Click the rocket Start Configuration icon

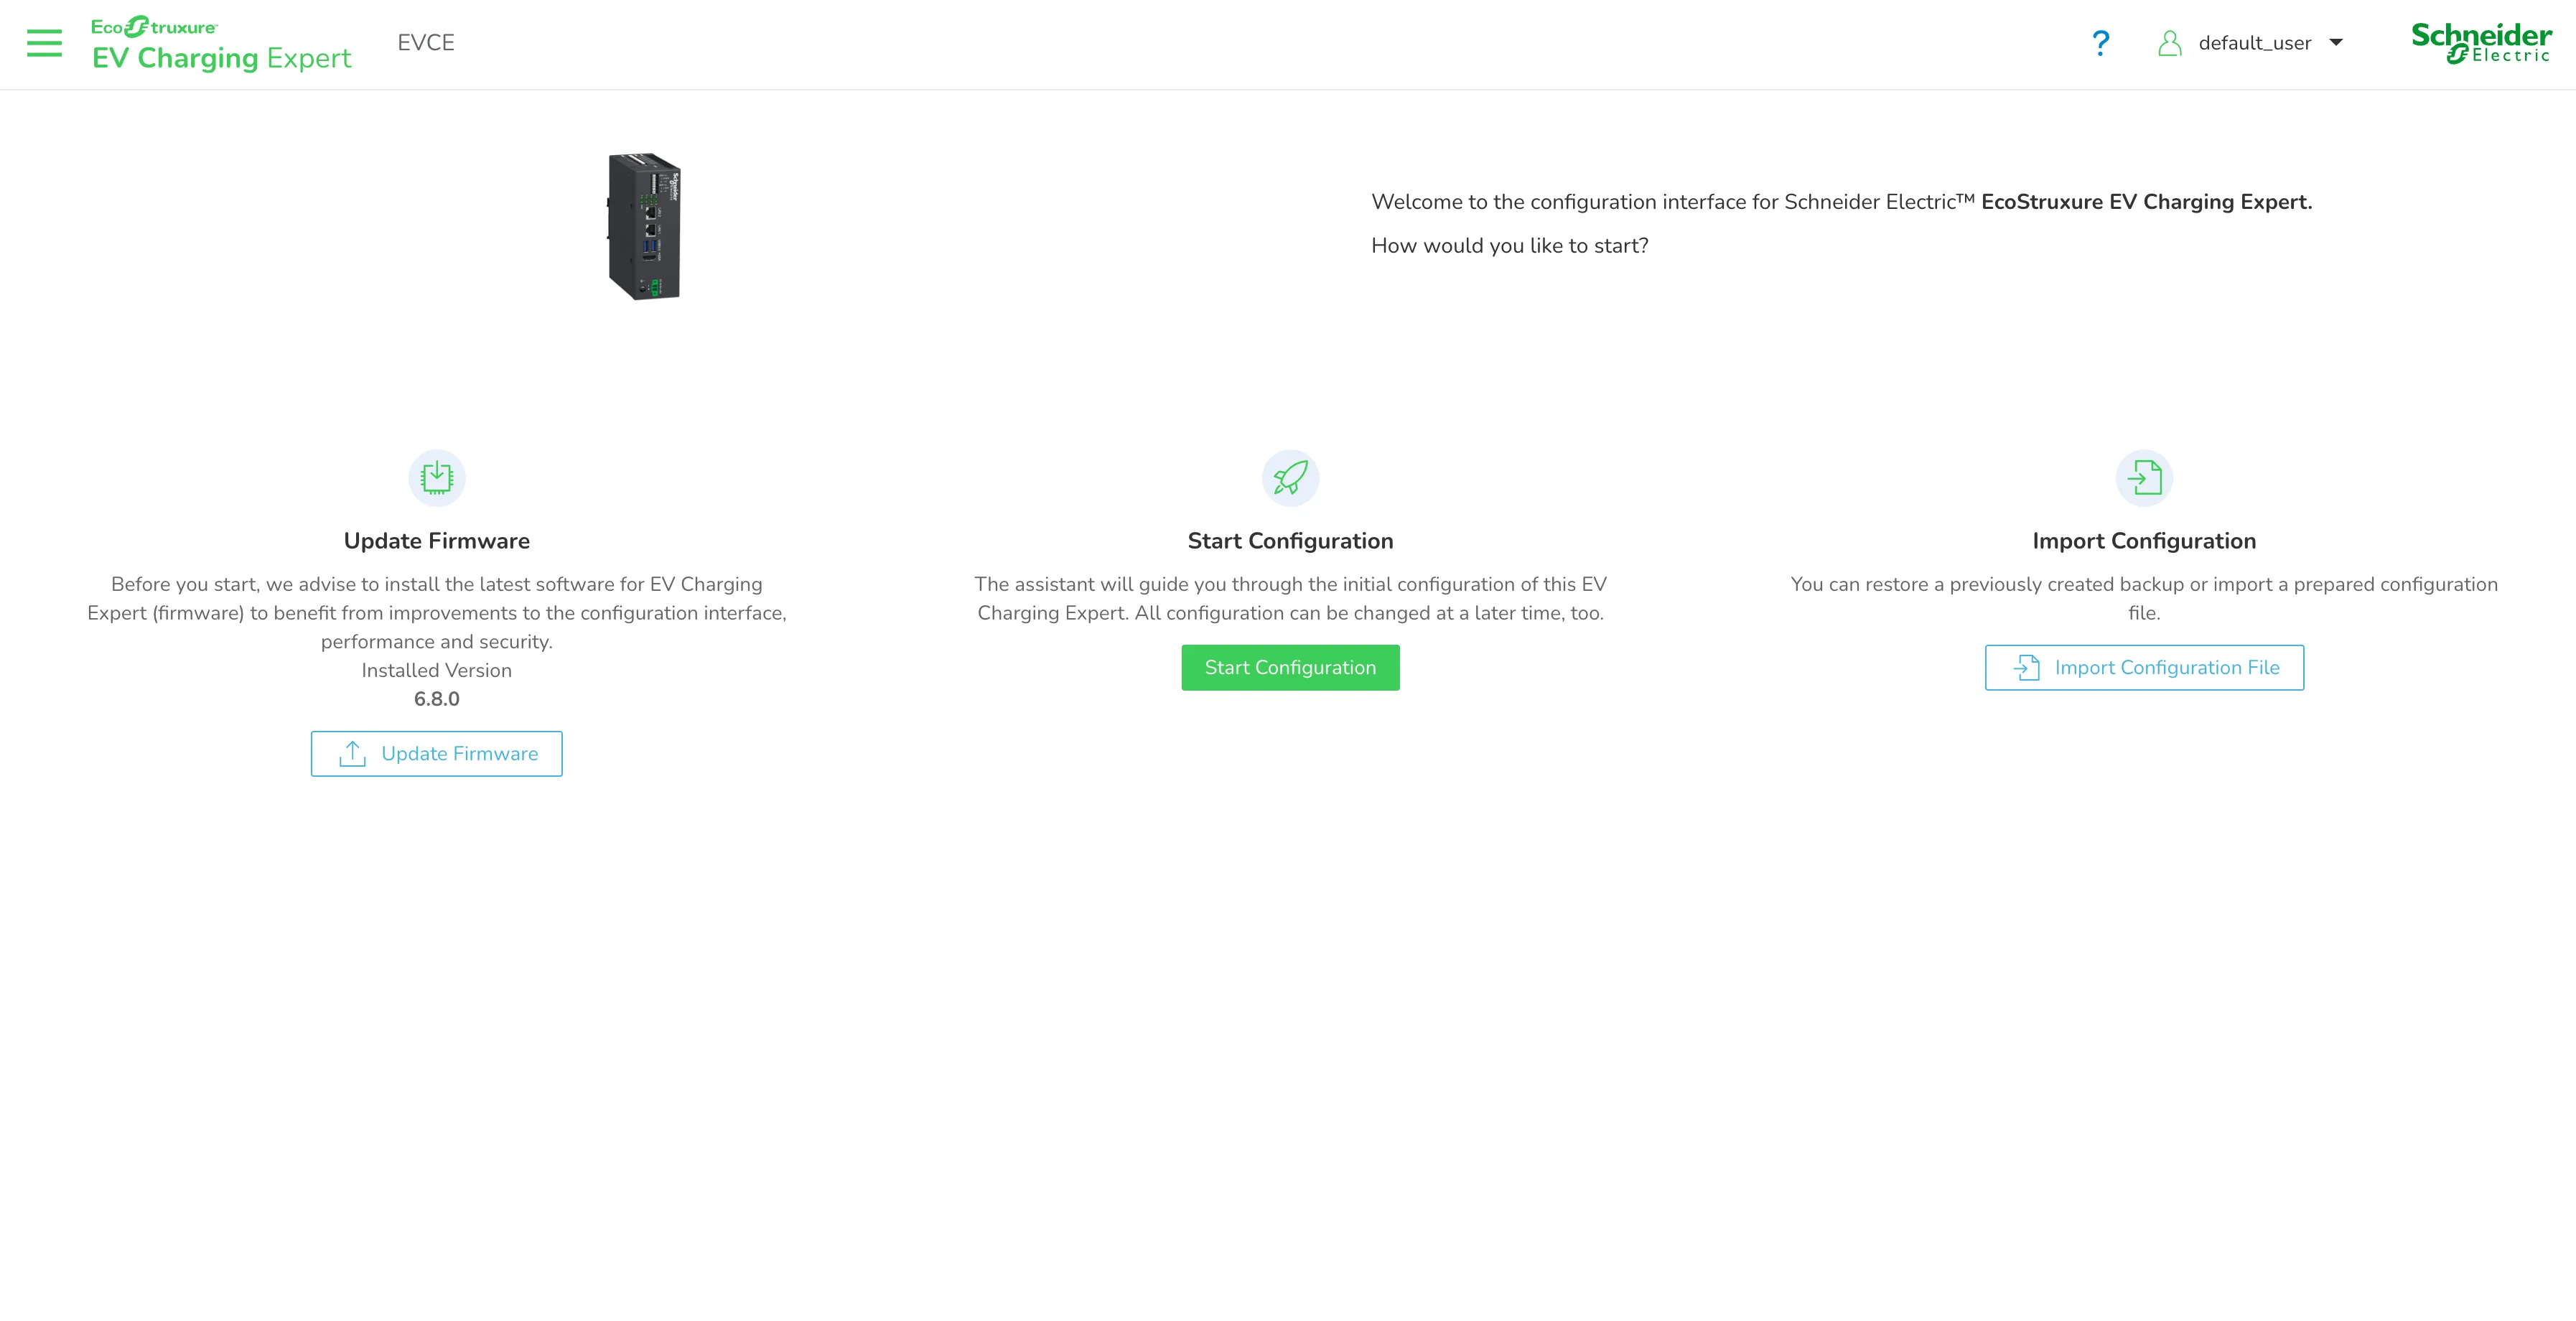pyautogui.click(x=1290, y=478)
